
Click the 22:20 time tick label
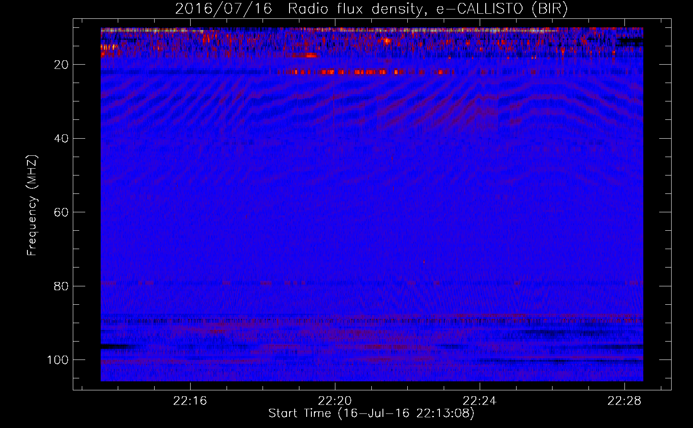tap(335, 401)
